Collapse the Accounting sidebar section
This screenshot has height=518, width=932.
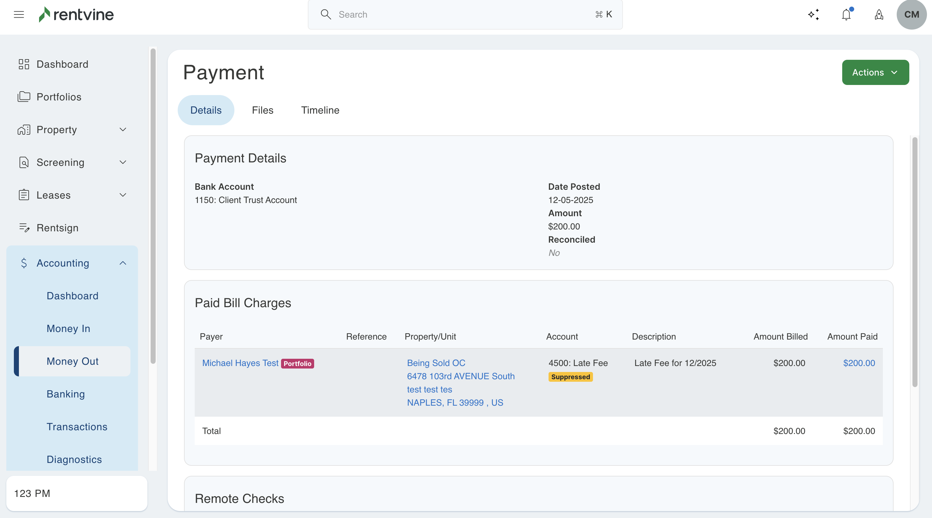pos(123,263)
